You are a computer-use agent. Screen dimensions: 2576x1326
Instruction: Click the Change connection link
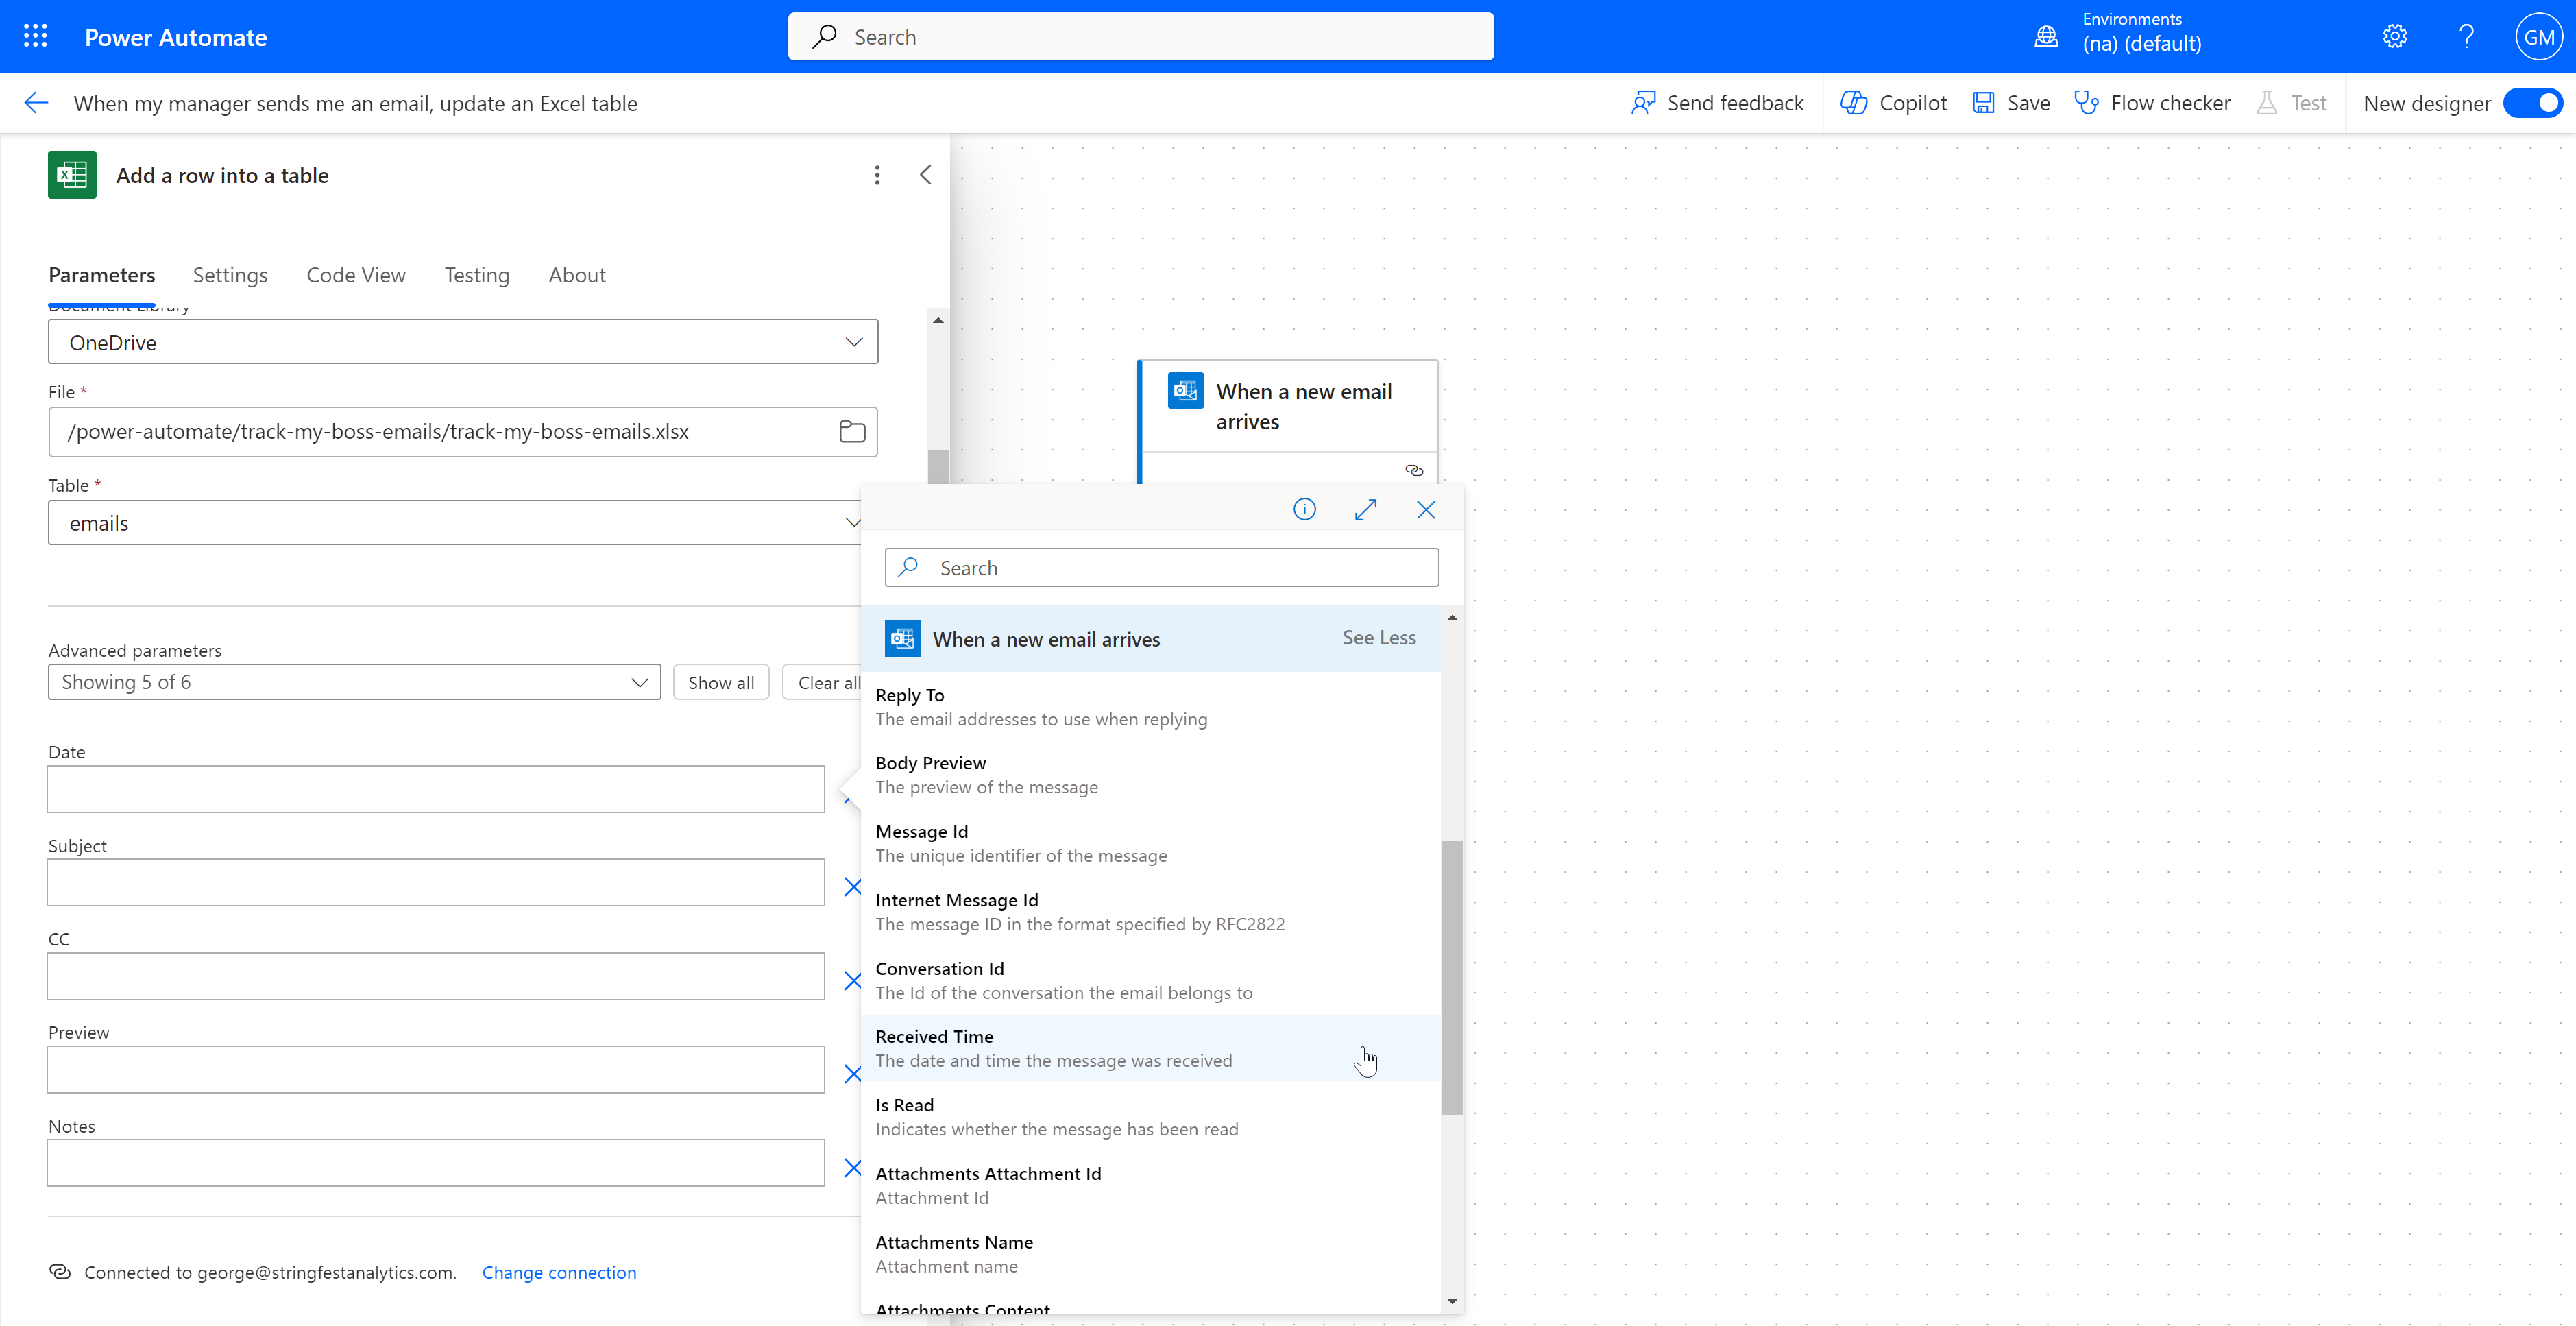[x=559, y=1272]
